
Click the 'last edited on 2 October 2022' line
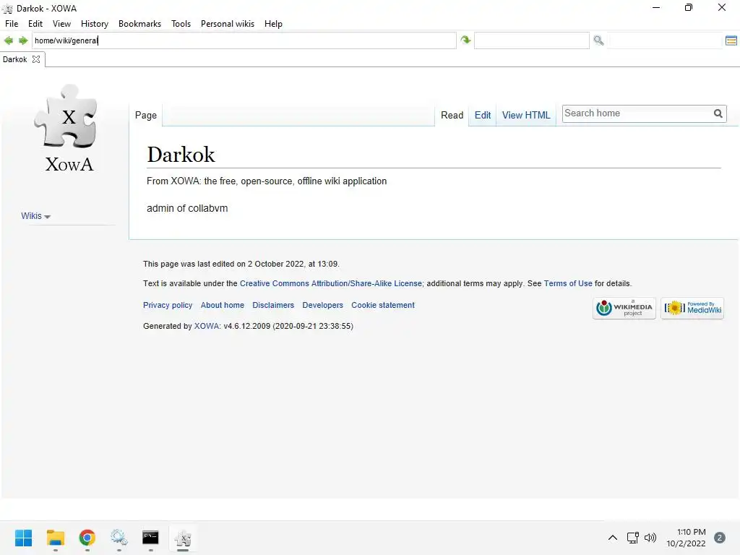click(241, 264)
